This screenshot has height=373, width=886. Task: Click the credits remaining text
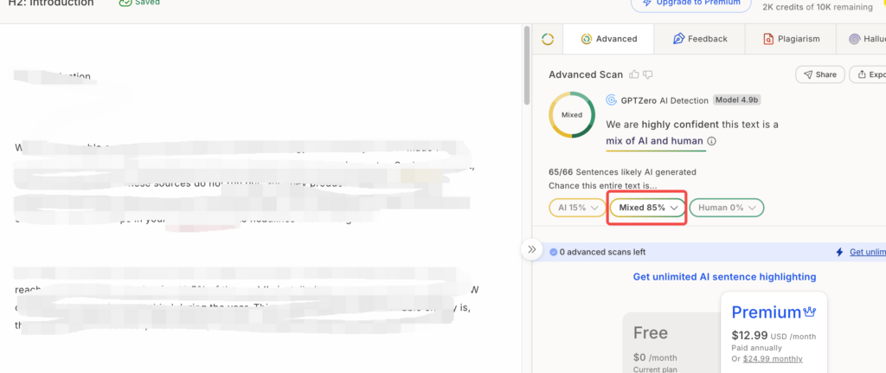pos(817,7)
